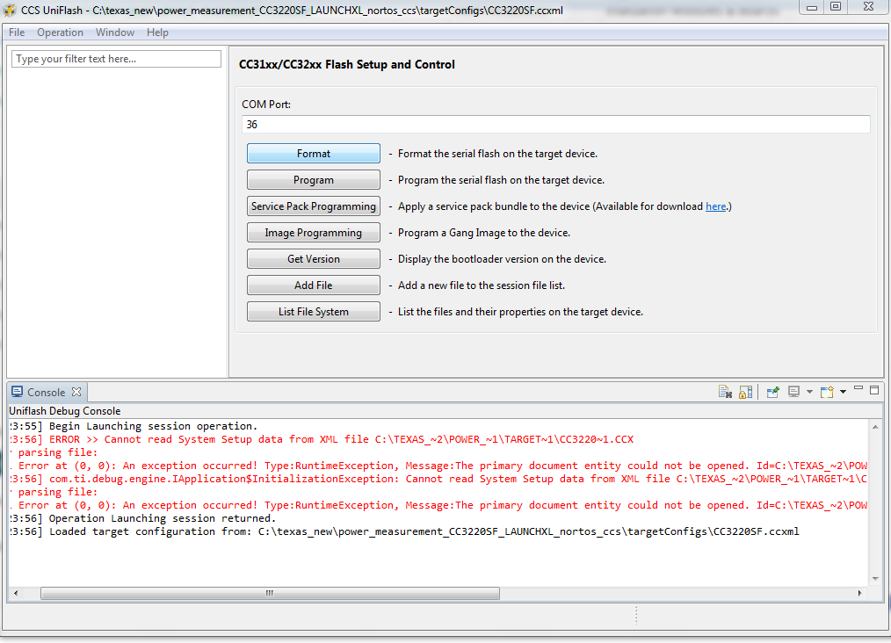
Task: Close the Console tab with its X icon
Action: point(76,392)
